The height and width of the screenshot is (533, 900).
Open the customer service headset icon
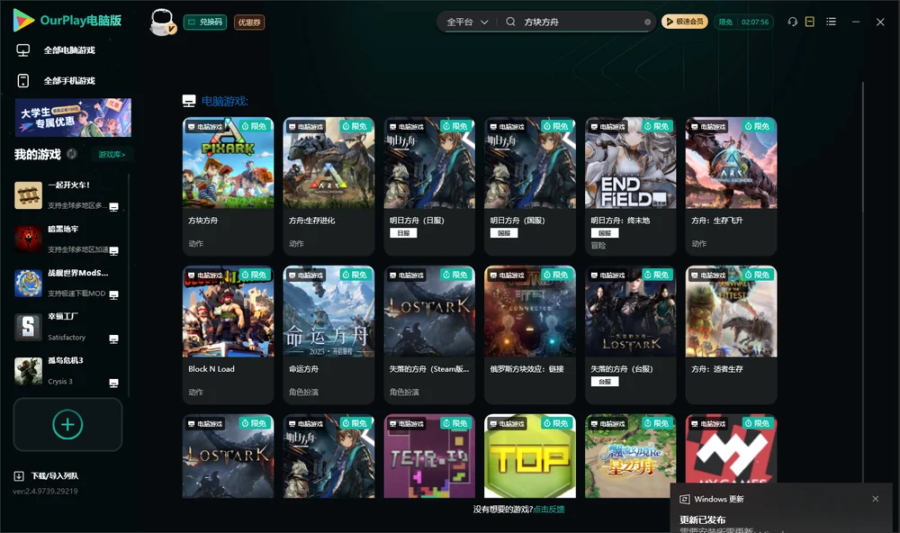[x=793, y=22]
